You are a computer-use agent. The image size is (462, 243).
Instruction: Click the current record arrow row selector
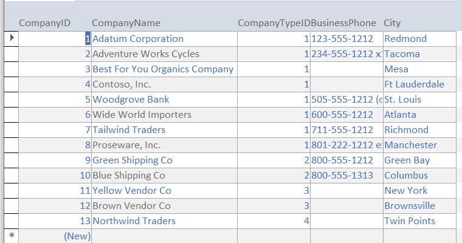click(x=11, y=39)
